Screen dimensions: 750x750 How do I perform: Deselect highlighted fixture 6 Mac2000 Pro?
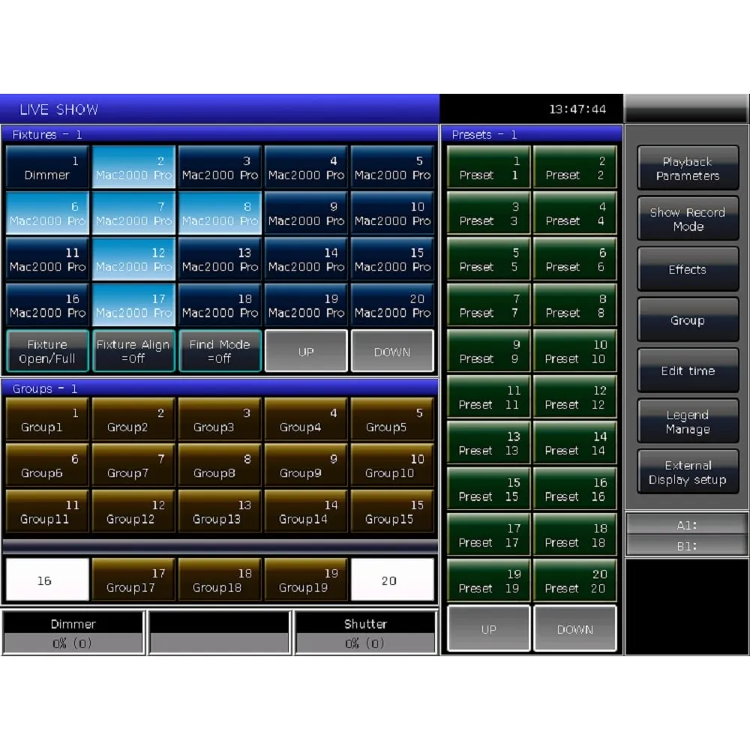47,213
